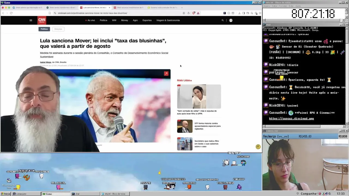Viewport: 349px width, 196px height.
Task: Open Secretário que matou filho article
Action: pos(207,144)
